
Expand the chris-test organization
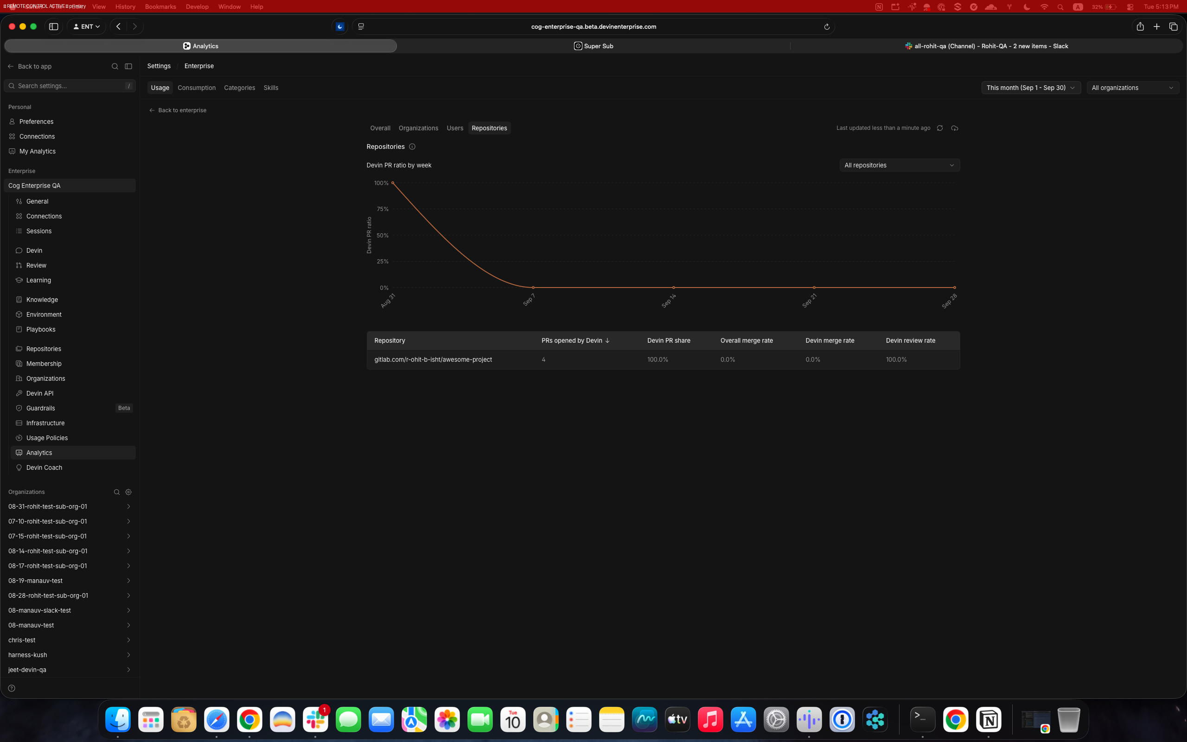(70, 640)
